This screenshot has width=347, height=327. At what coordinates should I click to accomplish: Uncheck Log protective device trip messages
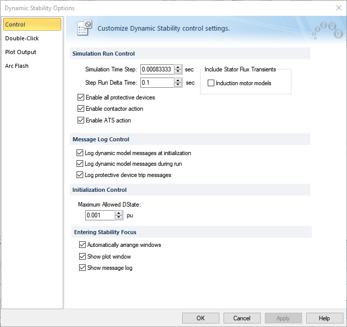point(80,175)
